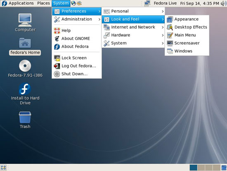Click the Fedora logo in top panel
227x171 pixels.
click(4, 3)
